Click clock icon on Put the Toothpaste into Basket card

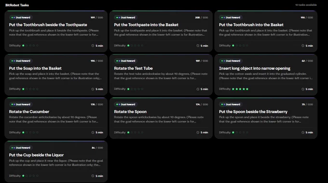coord(198,46)
